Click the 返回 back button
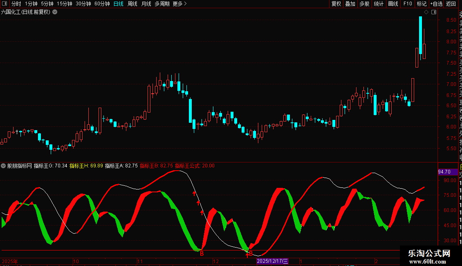The image size is (462, 266). (x=451, y=4)
